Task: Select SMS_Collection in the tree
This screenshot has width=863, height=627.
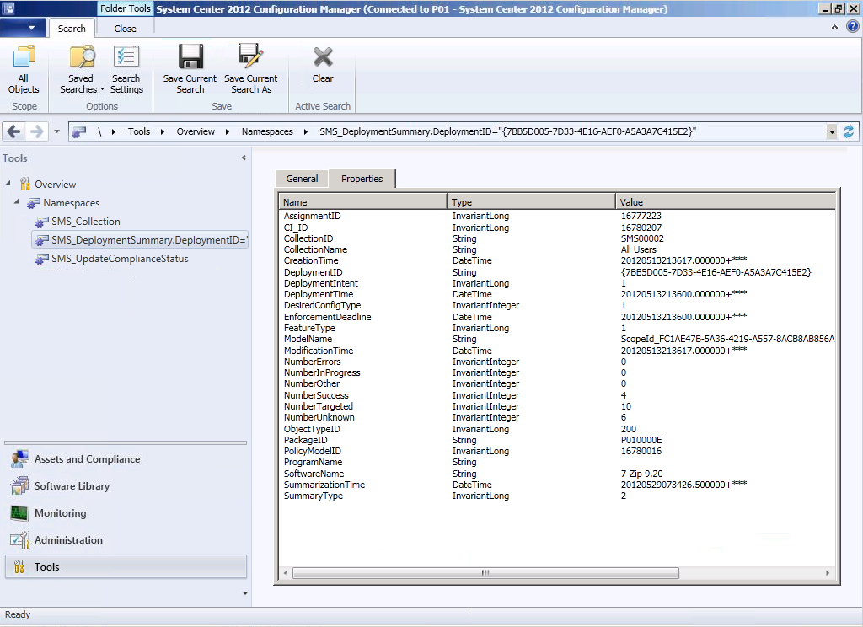Action: click(x=86, y=222)
